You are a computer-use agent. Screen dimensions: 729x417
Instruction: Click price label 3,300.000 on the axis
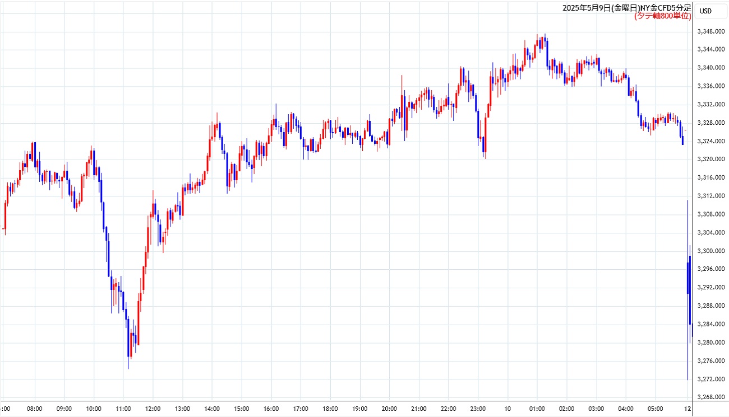tap(711, 251)
